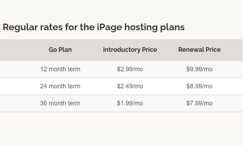Select the 'Go Plan' column header

click(x=60, y=50)
